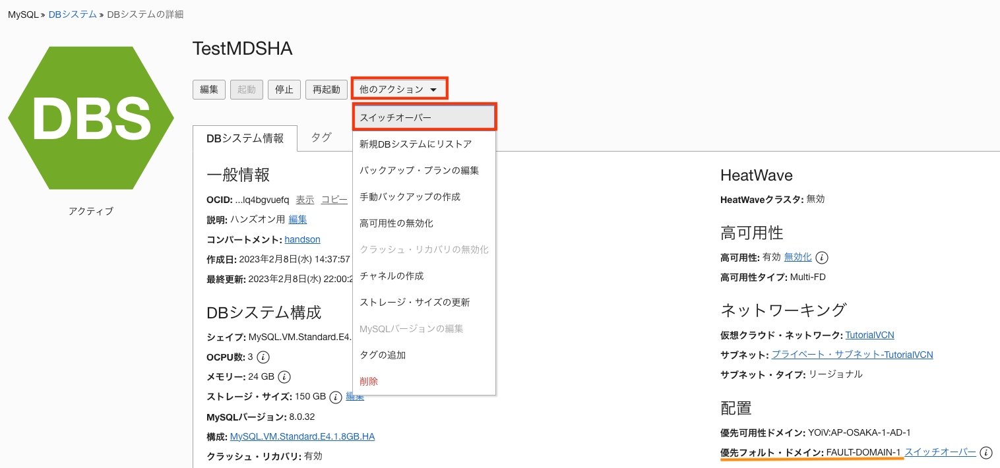Click DBシステム breadcrumb link
Image resolution: width=1000 pixels, height=468 pixels.
73,15
